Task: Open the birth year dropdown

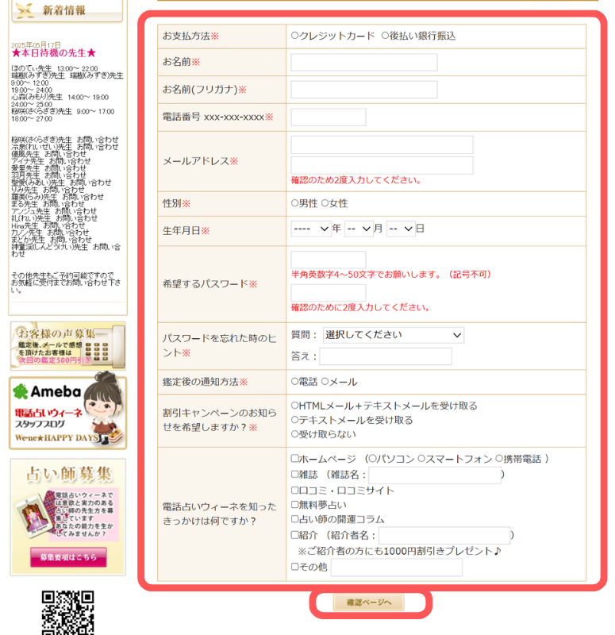Action: (311, 229)
